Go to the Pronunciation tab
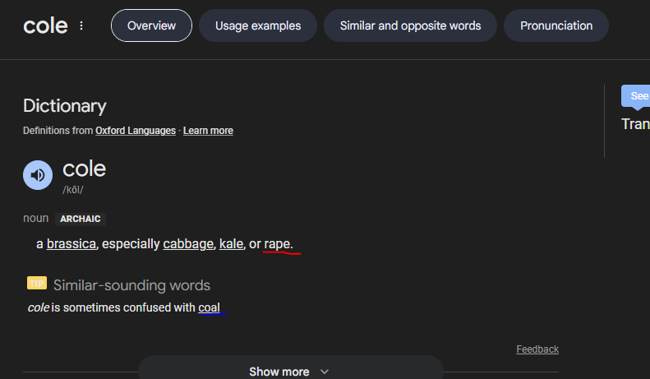The image size is (650, 379). pos(556,25)
